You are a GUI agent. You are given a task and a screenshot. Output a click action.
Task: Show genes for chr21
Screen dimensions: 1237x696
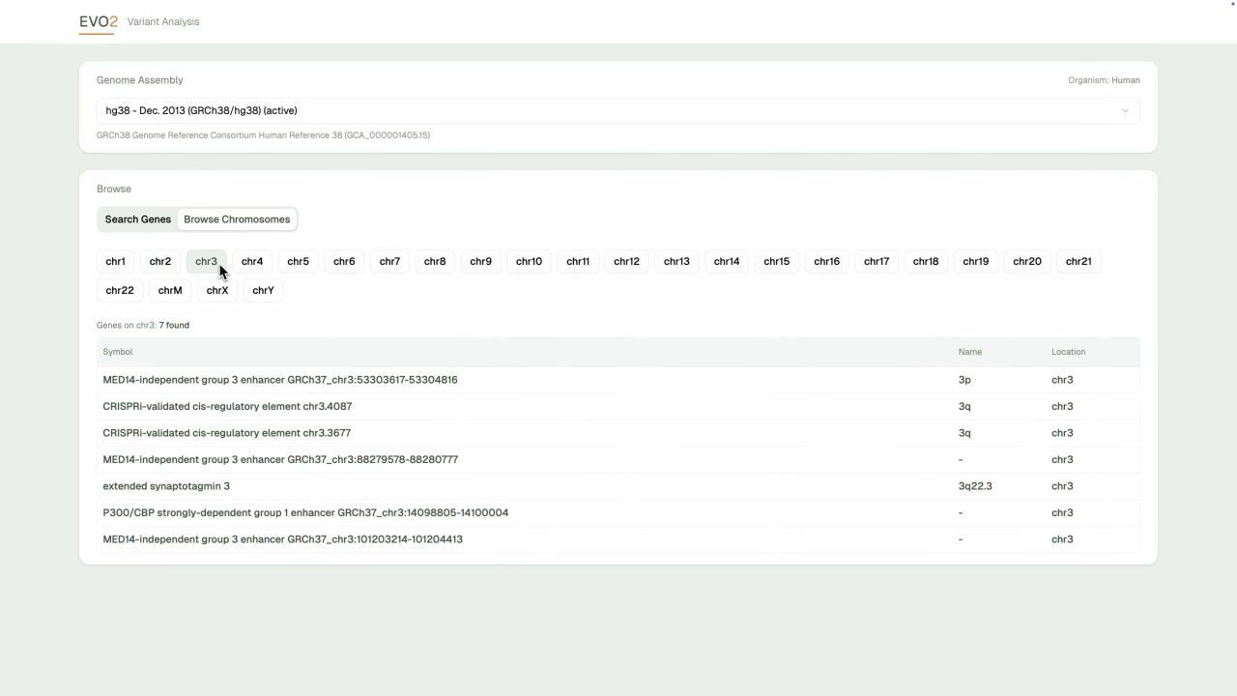[1079, 262]
